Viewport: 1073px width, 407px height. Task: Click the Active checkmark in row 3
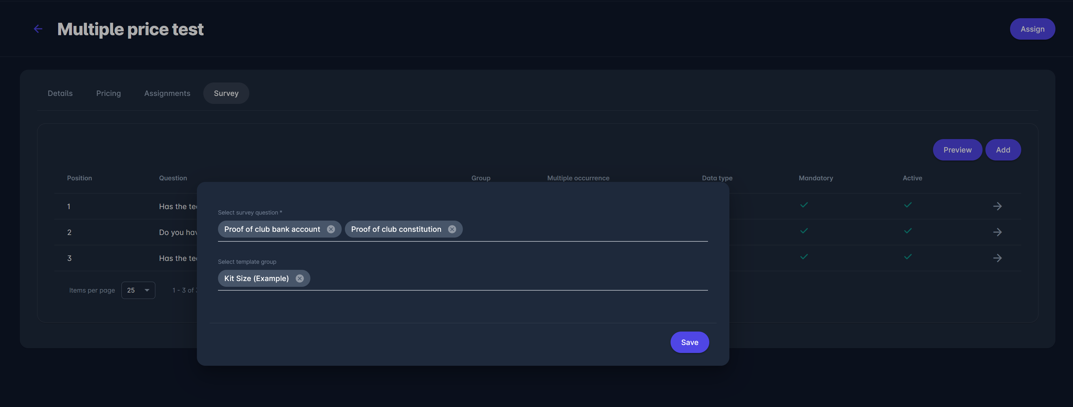pyautogui.click(x=908, y=257)
